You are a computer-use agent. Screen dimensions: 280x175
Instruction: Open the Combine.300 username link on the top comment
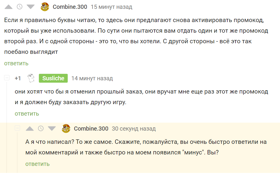70,7
